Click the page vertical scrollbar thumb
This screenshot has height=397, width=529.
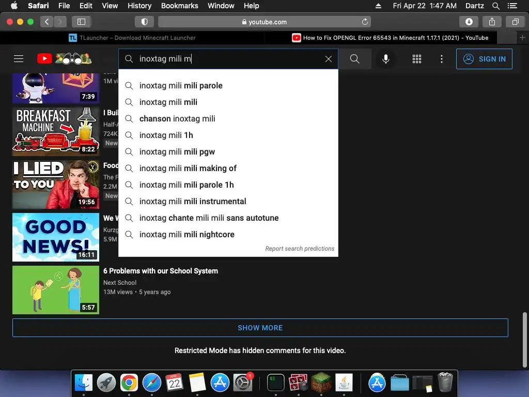coord(525,340)
